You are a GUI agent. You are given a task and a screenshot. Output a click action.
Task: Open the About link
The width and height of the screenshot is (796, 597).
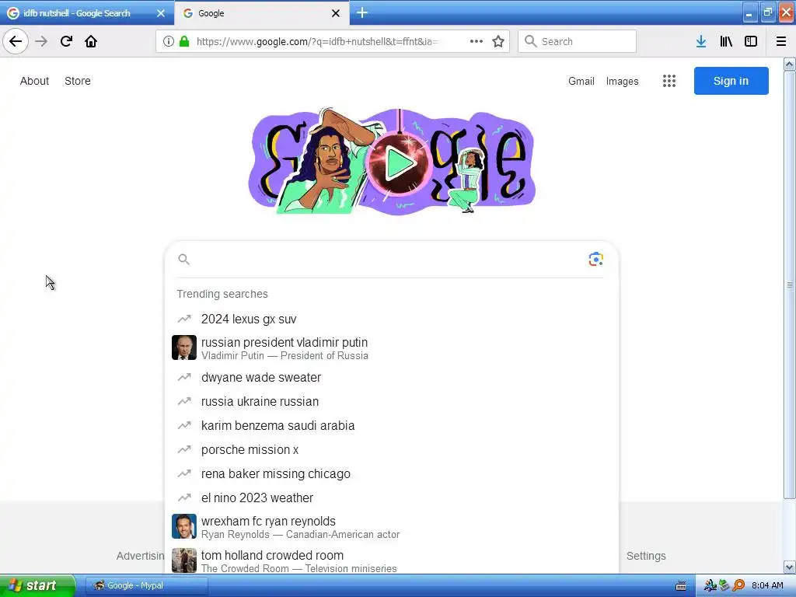(x=34, y=81)
